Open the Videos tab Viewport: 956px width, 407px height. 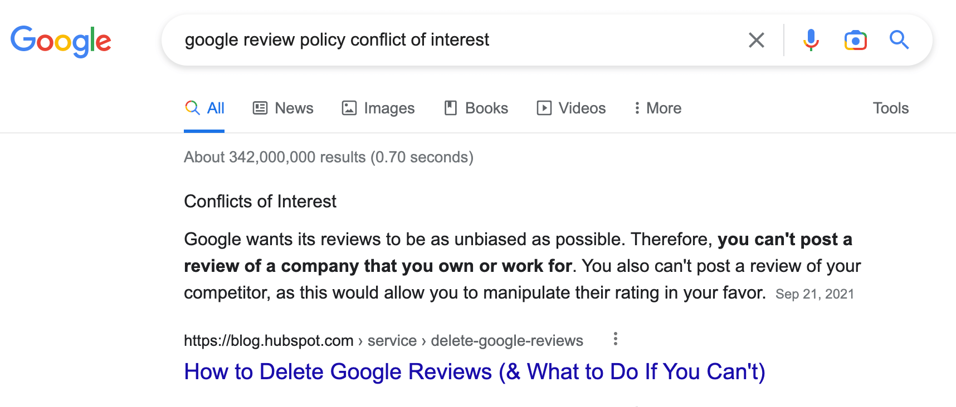571,108
